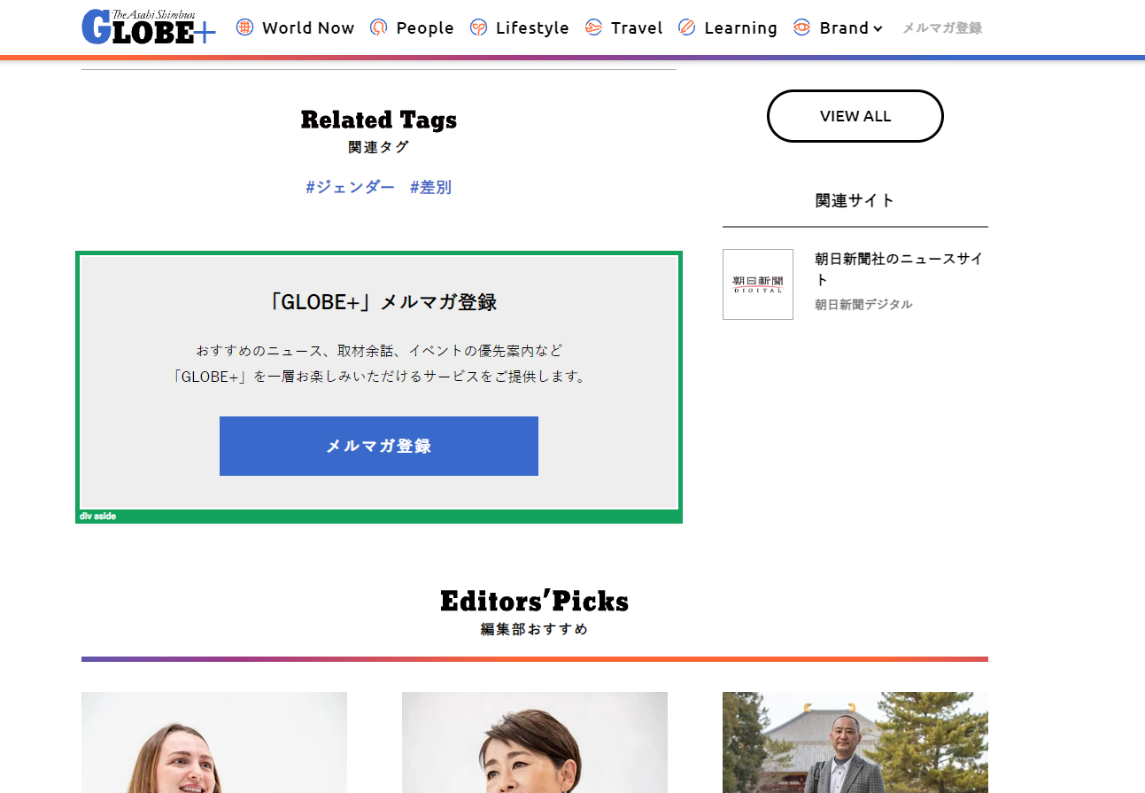Open the first Editors' Picks article photo
The image size is (1145, 793).
pyautogui.click(x=213, y=742)
